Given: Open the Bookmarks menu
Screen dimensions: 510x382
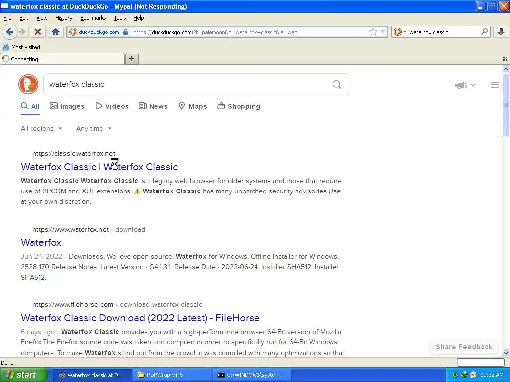Looking at the screenshot, I should coord(93,18).
